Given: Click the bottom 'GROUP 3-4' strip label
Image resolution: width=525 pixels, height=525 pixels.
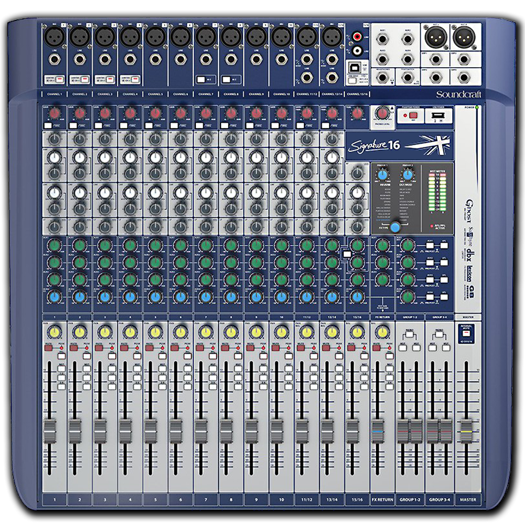Looking at the screenshot, I should [x=439, y=499].
